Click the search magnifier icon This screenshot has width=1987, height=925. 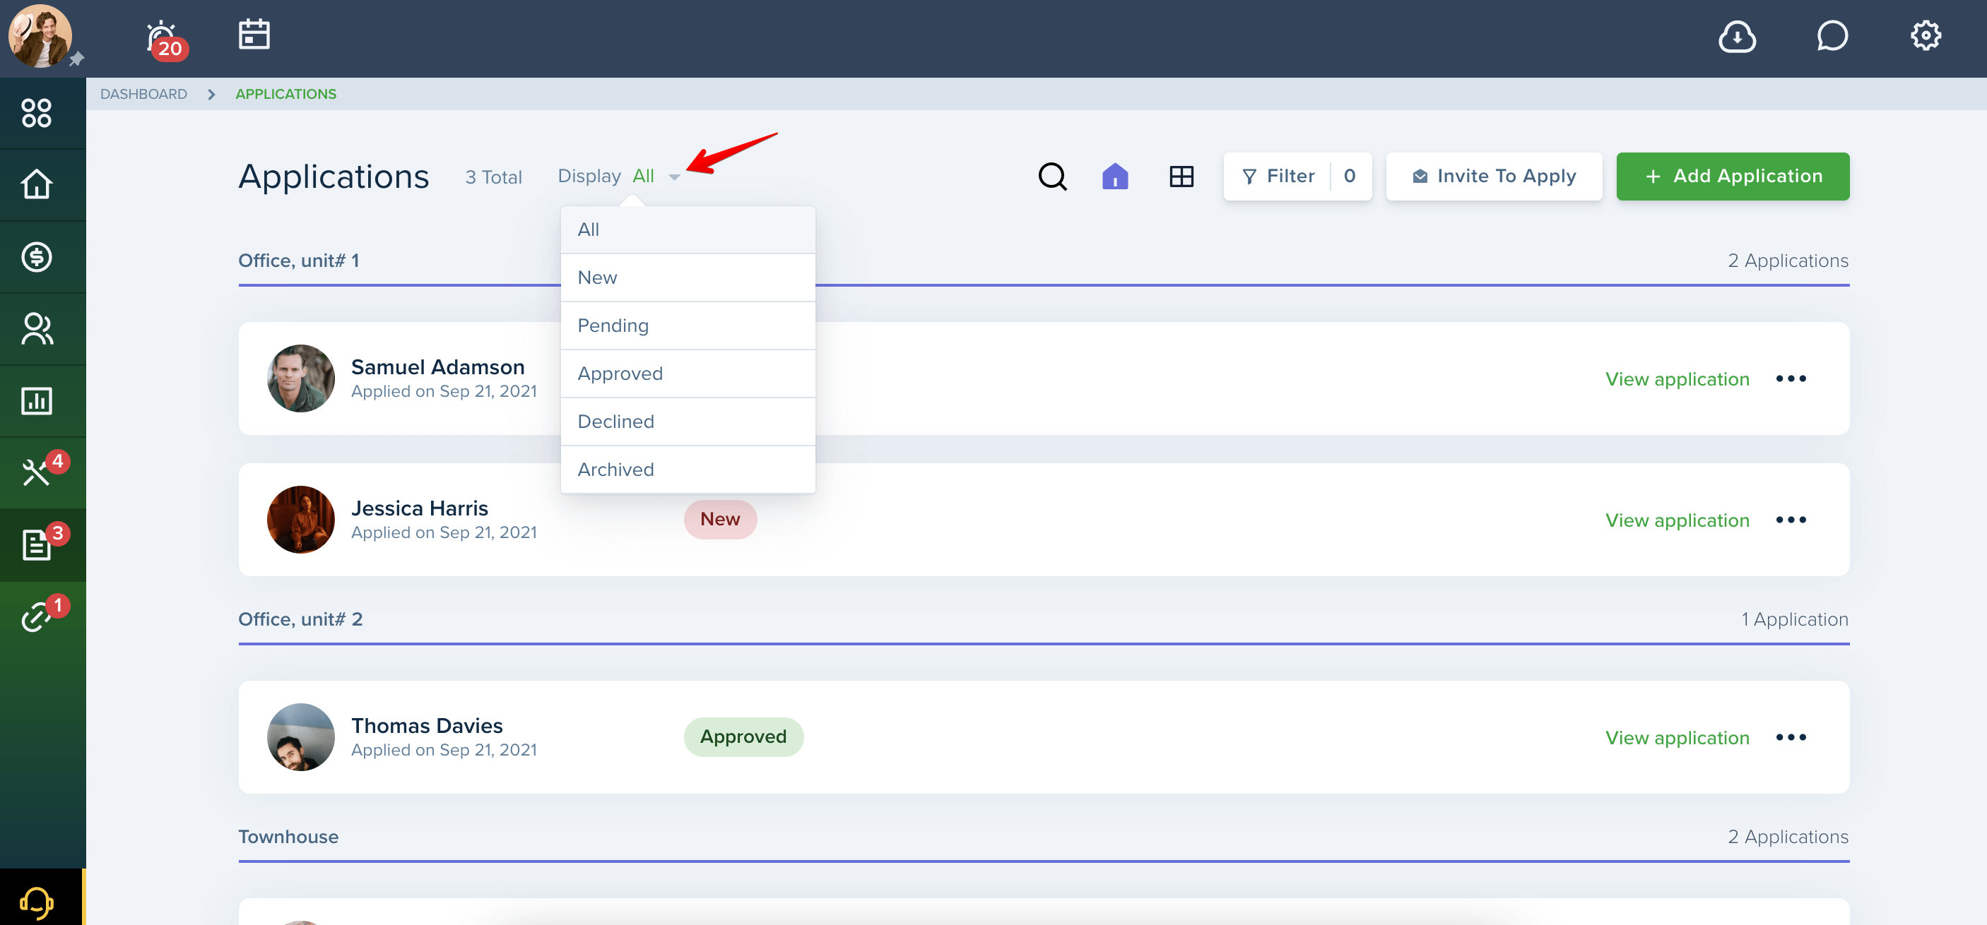point(1052,177)
